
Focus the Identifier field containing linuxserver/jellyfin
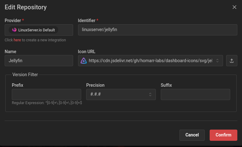[x=157, y=30]
